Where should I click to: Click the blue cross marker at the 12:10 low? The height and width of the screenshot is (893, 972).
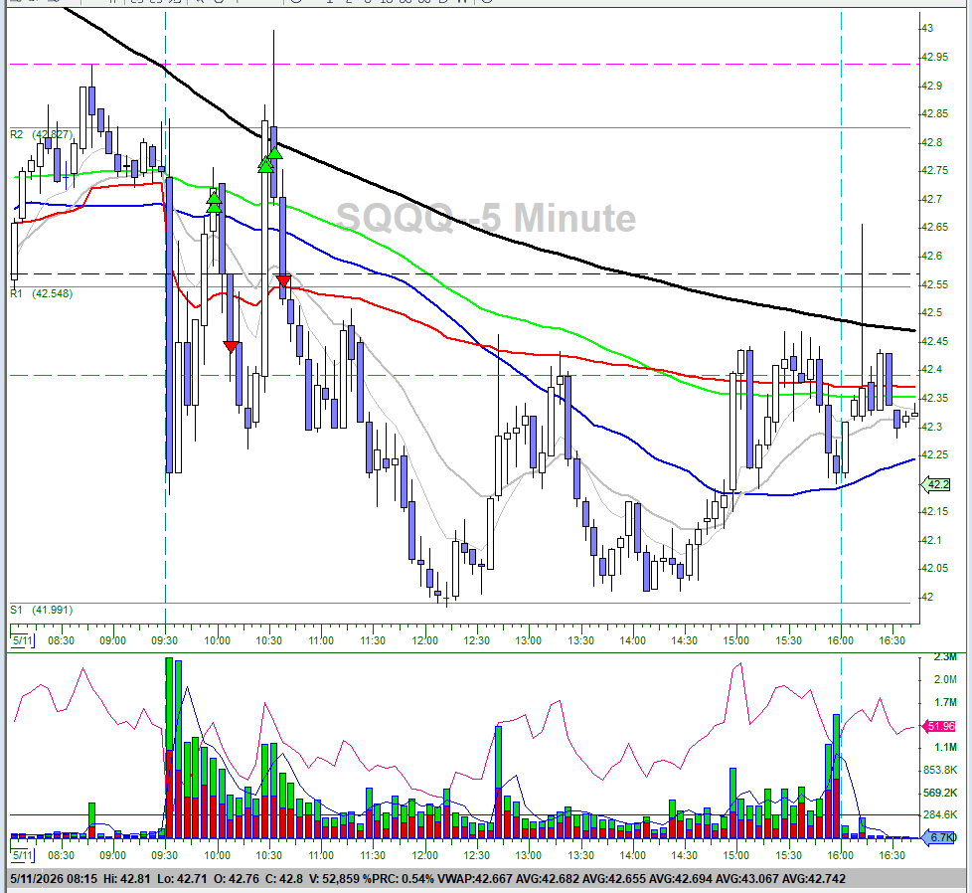(447, 599)
